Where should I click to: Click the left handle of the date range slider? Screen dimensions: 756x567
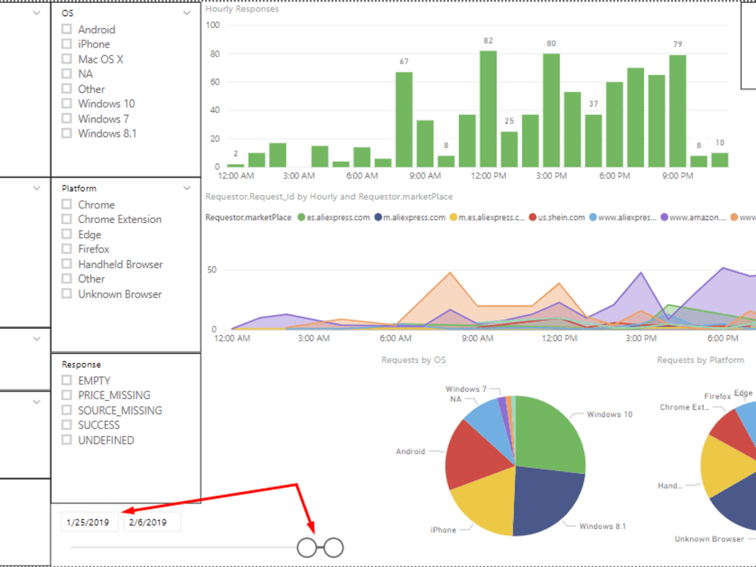coord(307,546)
